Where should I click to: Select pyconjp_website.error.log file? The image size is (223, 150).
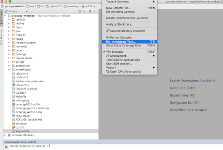point(32,108)
